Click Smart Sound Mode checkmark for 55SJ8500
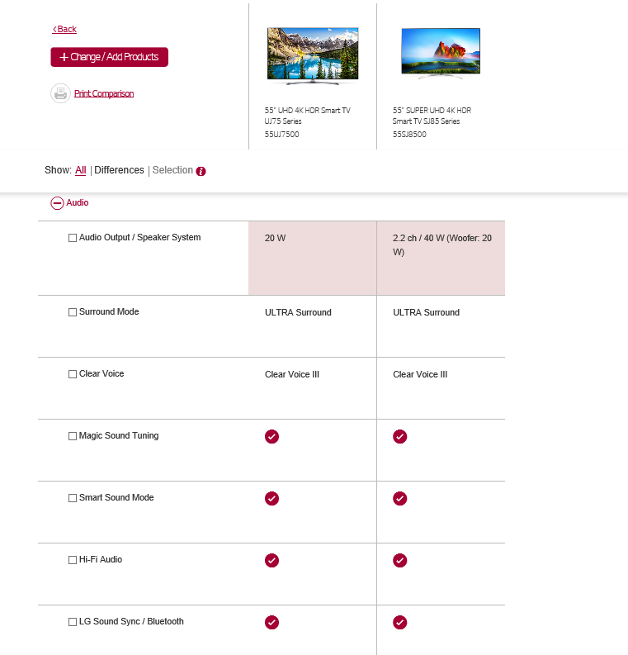The height and width of the screenshot is (655, 628). (400, 498)
